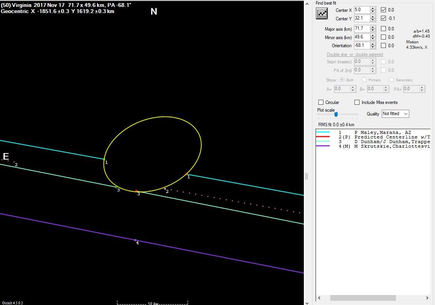Increase the Center X value with up arrow
The image size is (435, 305).
372,8
